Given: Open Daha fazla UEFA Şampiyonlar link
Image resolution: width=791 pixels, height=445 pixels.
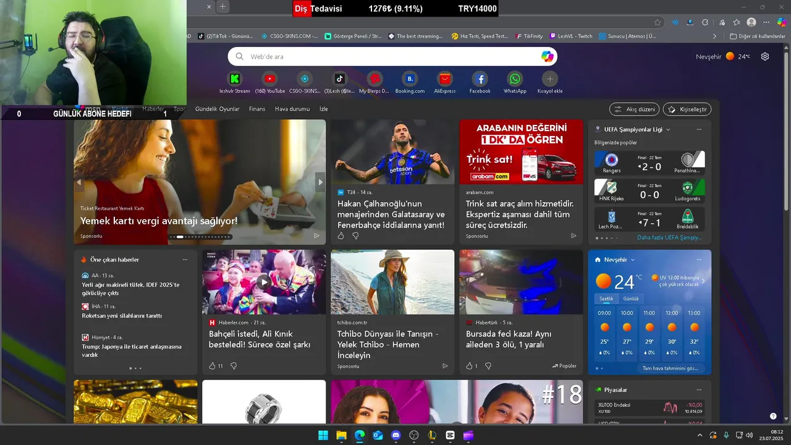Looking at the screenshot, I should [x=669, y=237].
